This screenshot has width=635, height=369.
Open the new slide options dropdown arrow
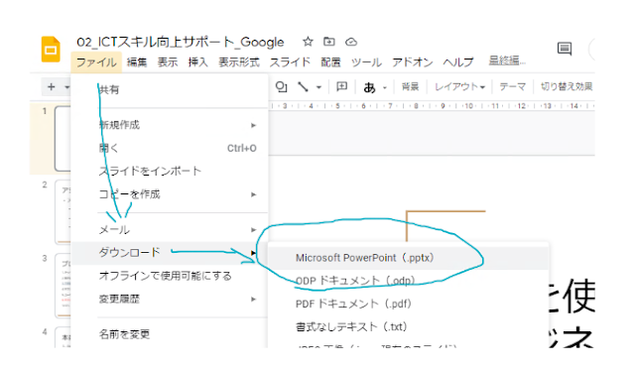[x=66, y=87]
